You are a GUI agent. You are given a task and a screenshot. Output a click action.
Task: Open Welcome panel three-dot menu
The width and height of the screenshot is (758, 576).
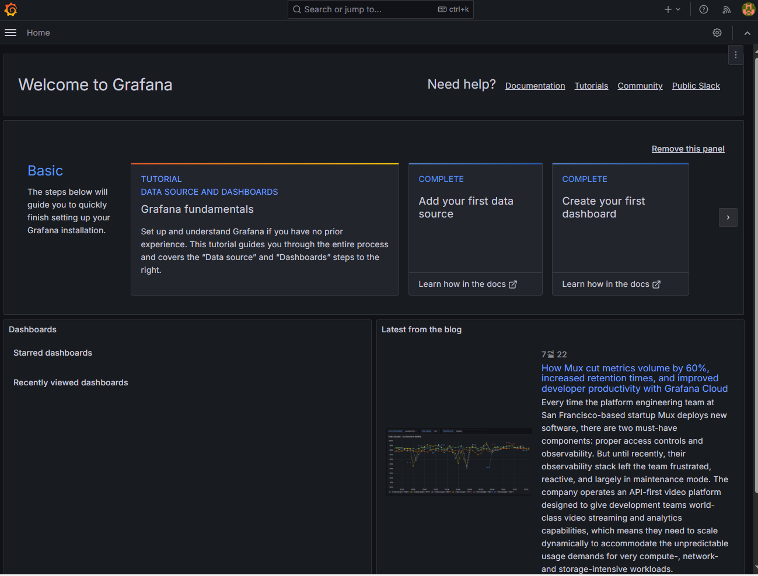(x=736, y=55)
